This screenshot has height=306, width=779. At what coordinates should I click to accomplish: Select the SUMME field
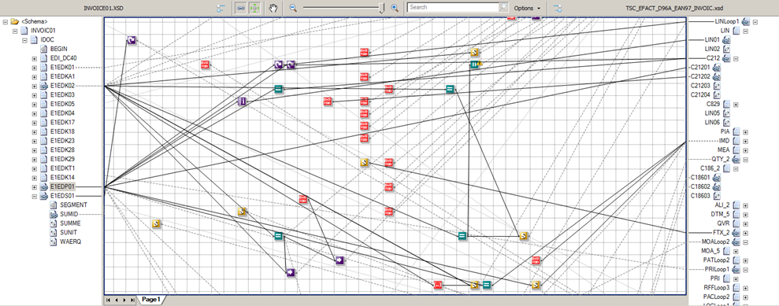coord(71,223)
